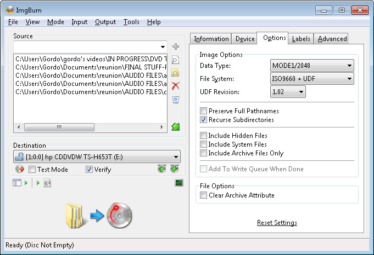This screenshot has height=255, width=374.
Task: Switch to the Advanced tab
Action: pyautogui.click(x=332, y=39)
